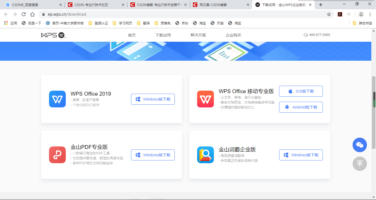
Task: Switch to 写文章-CSDN博客 tab
Action: tap(221, 5)
